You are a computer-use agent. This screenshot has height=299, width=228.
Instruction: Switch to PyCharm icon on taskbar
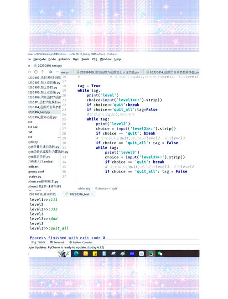point(150,253)
